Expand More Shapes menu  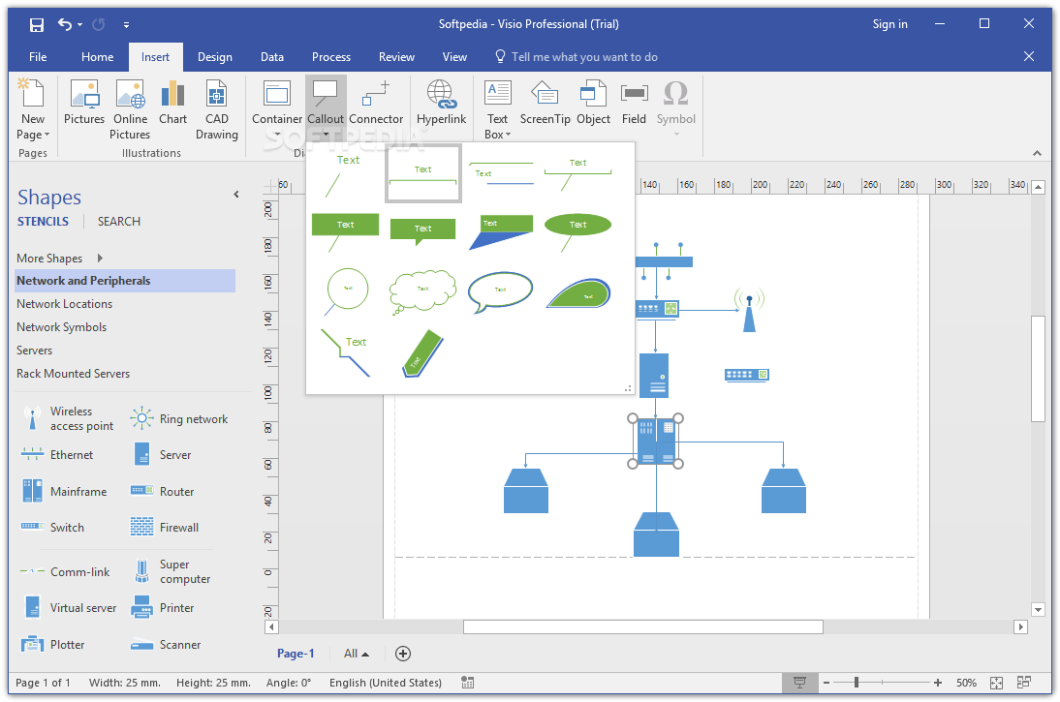click(59, 259)
